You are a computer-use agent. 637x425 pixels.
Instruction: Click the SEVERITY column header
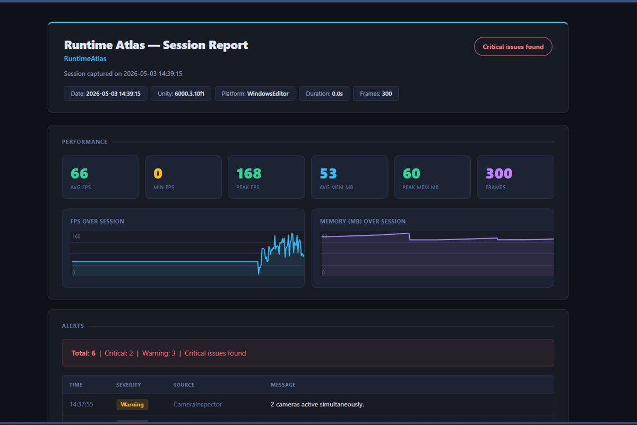click(x=128, y=385)
